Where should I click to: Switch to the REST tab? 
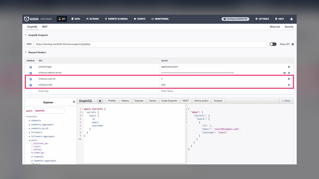[x=45, y=27]
